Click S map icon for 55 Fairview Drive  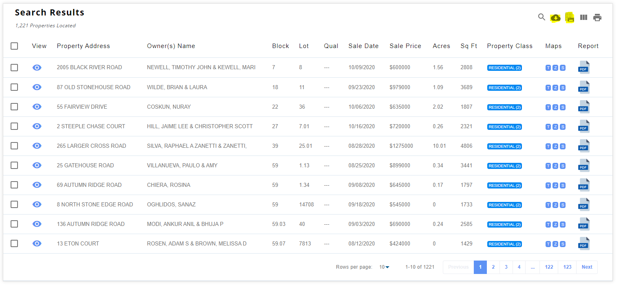point(563,107)
